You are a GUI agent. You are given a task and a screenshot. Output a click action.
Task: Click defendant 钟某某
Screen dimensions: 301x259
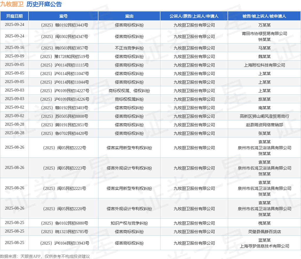coord(264,39)
